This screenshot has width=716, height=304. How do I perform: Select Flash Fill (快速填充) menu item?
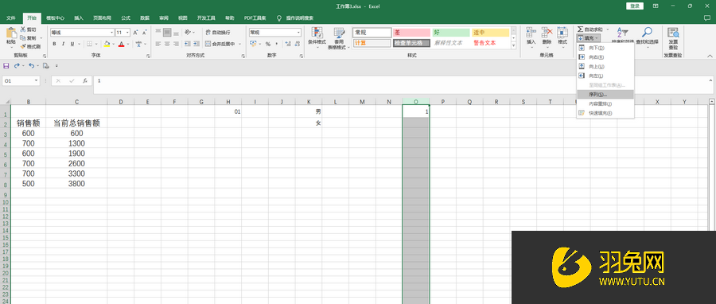pyautogui.click(x=605, y=113)
